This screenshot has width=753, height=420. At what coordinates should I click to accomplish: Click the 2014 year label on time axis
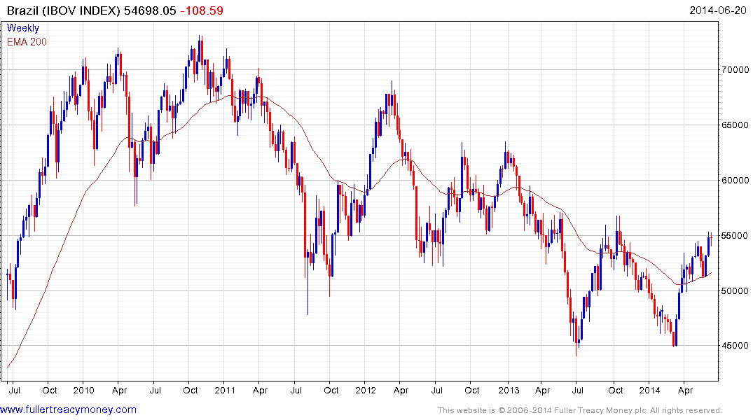pos(649,390)
